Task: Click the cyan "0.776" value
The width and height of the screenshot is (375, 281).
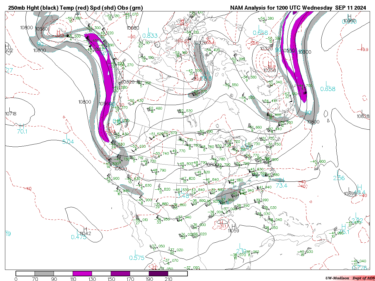Action: click(x=359, y=268)
